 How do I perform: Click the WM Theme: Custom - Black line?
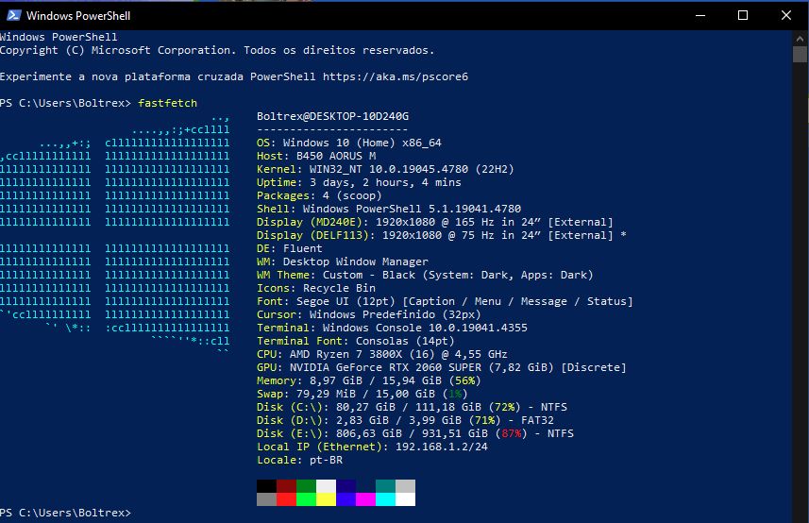[x=425, y=276]
